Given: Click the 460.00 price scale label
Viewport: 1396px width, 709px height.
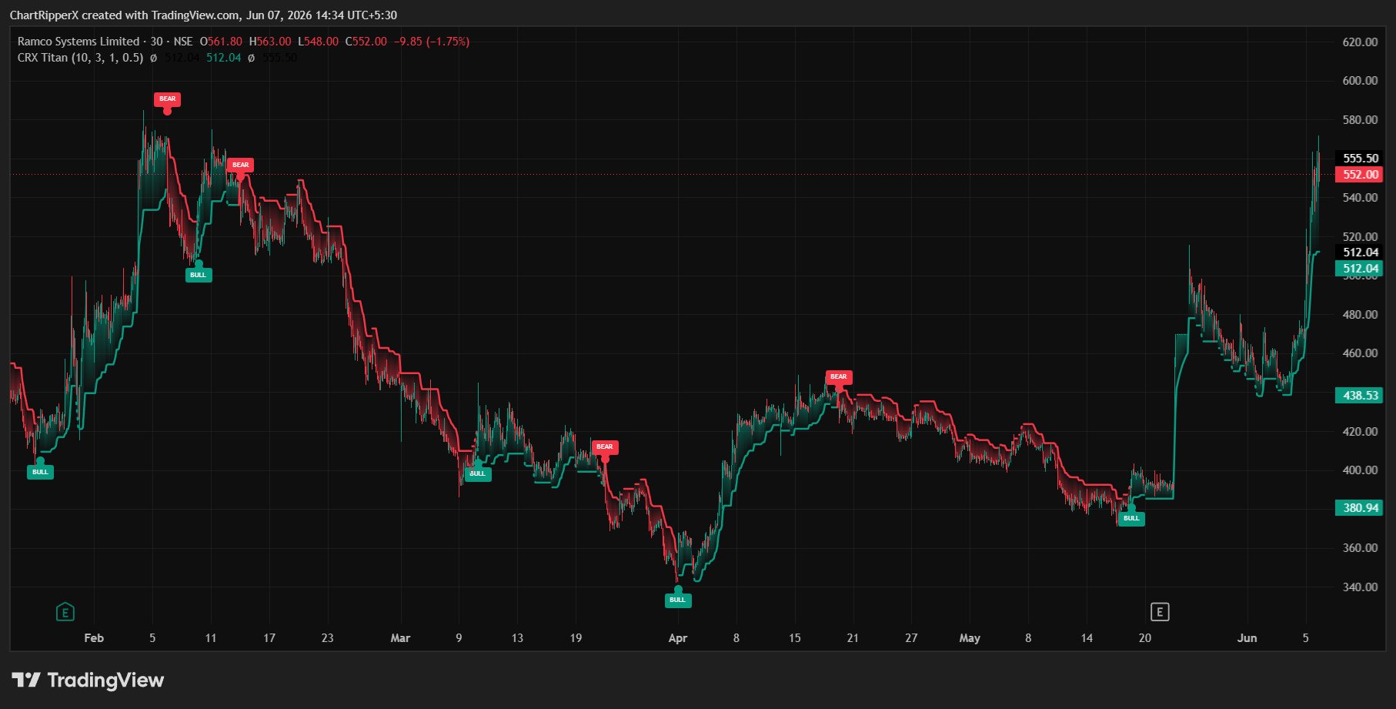Looking at the screenshot, I should tap(1360, 353).
